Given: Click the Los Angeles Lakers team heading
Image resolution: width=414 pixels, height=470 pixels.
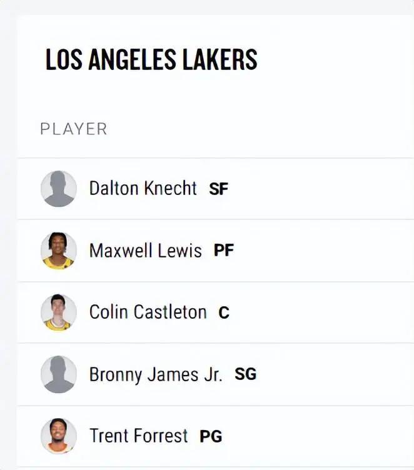Looking at the screenshot, I should click(151, 60).
